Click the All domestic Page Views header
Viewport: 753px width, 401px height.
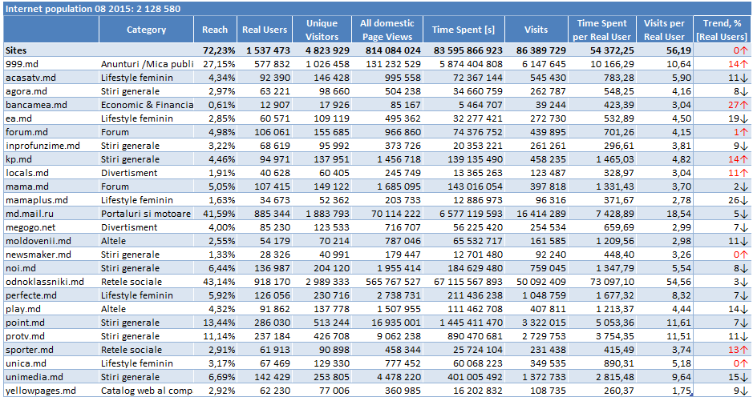[x=387, y=30]
